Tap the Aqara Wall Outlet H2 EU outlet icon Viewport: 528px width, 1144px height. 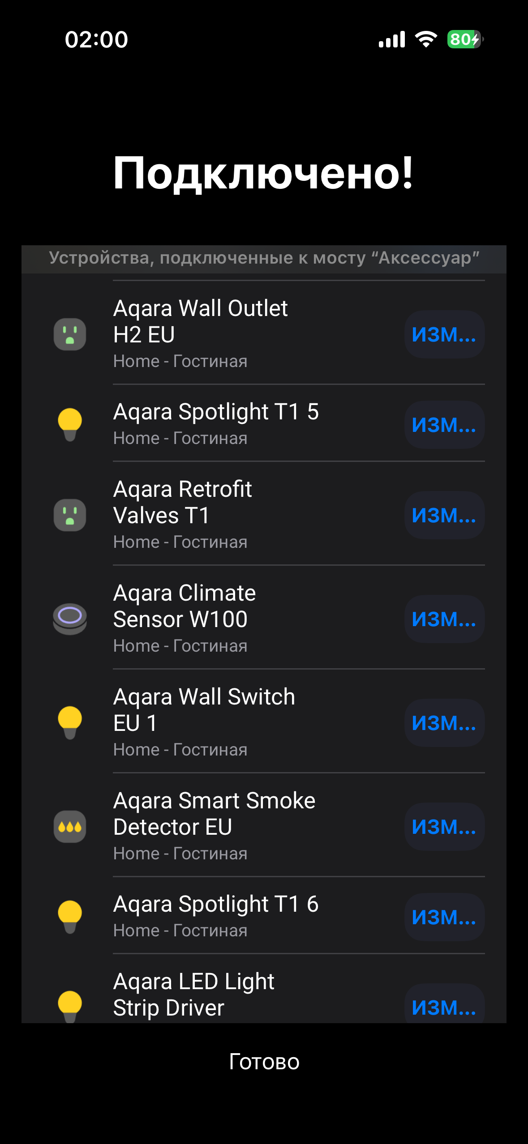click(x=70, y=334)
